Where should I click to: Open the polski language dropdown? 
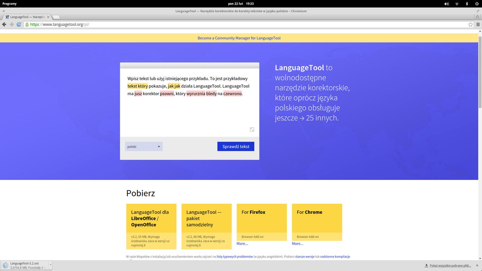(144, 146)
